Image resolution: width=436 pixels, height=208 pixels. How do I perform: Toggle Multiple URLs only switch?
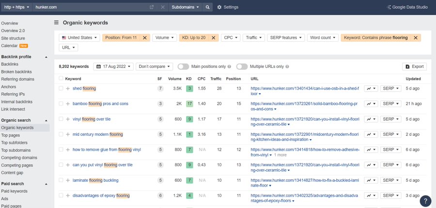(242, 66)
